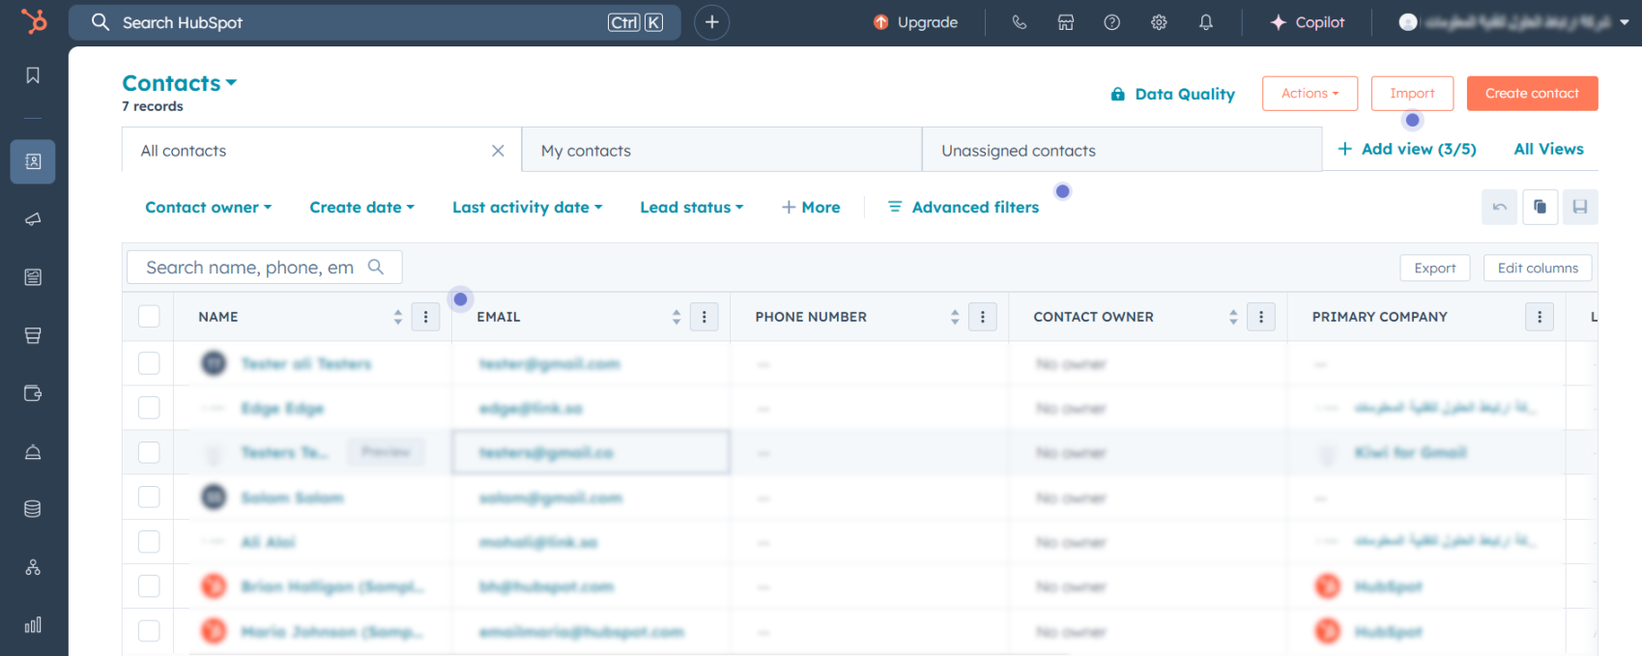This screenshot has width=1642, height=656.
Task: Switch to the All contacts tab
Action: pyautogui.click(x=322, y=151)
